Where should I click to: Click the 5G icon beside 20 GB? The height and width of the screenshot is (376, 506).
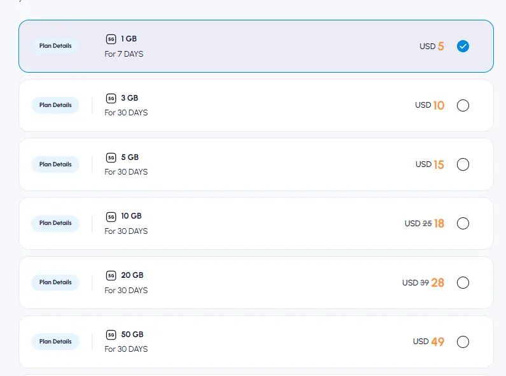click(x=111, y=276)
